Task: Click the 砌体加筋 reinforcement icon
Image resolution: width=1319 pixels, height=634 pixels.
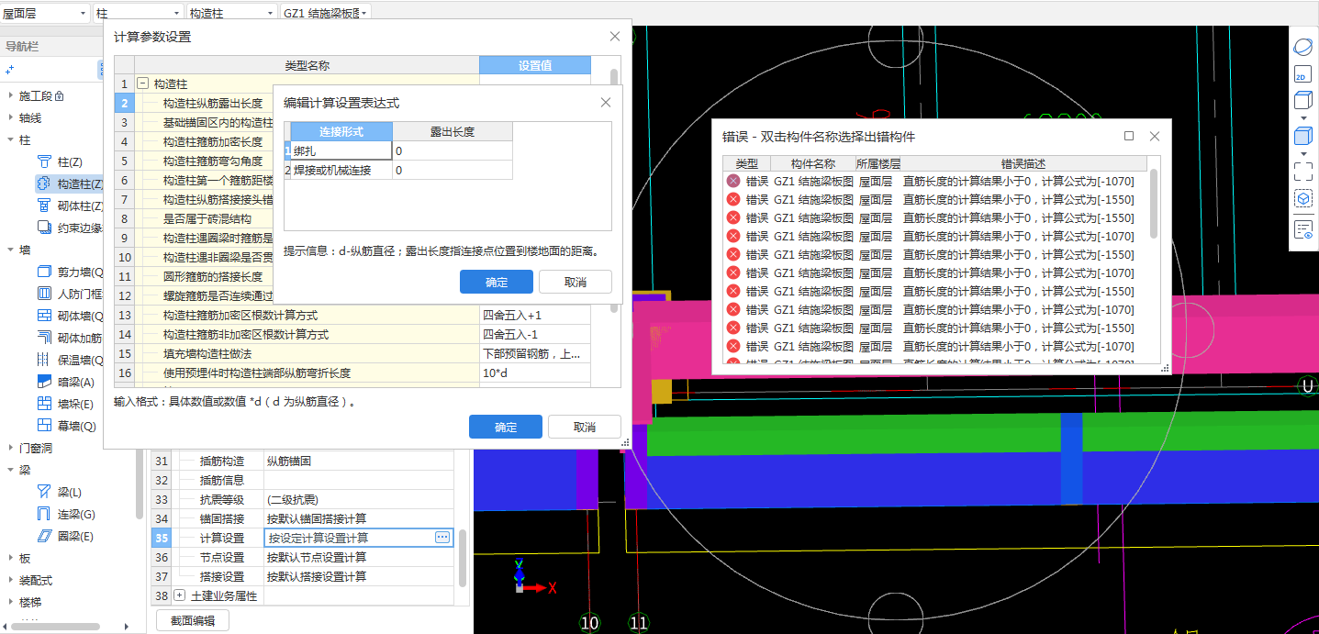Action: click(x=44, y=338)
